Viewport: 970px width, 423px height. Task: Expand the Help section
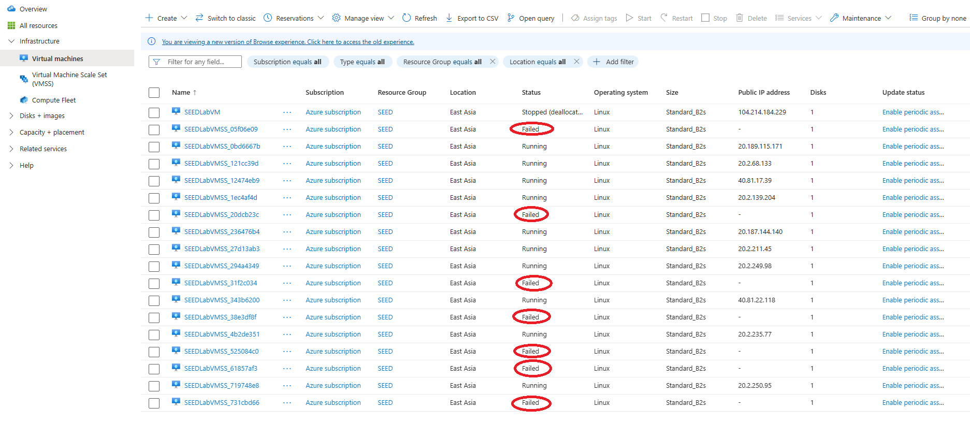pyautogui.click(x=11, y=165)
